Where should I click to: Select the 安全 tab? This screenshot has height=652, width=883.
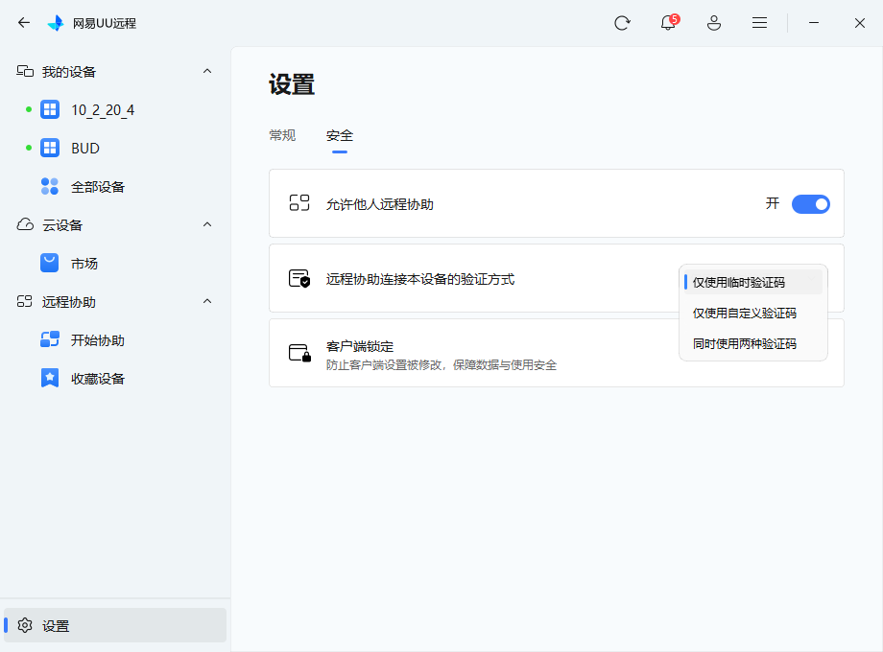tap(340, 135)
